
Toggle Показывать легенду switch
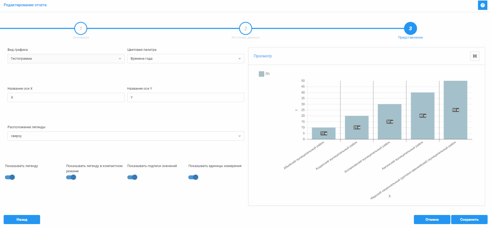(x=10, y=177)
